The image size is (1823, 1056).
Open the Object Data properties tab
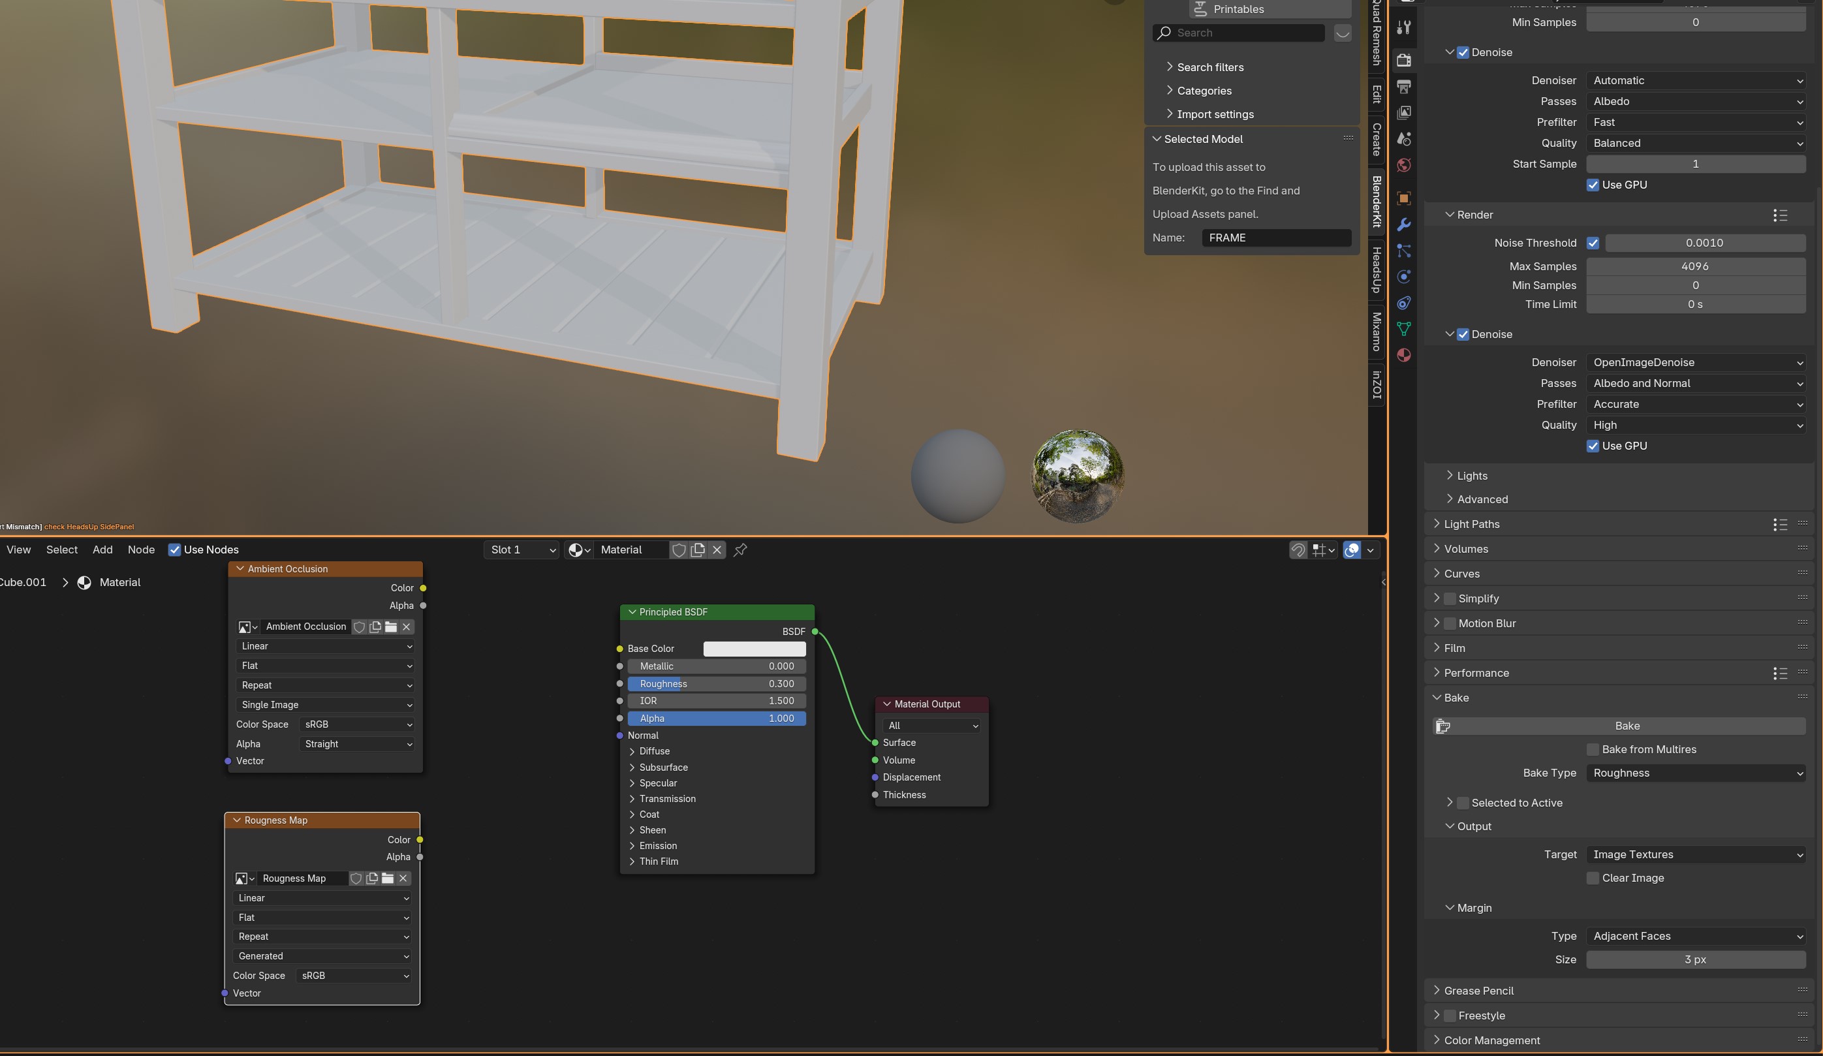[1403, 328]
